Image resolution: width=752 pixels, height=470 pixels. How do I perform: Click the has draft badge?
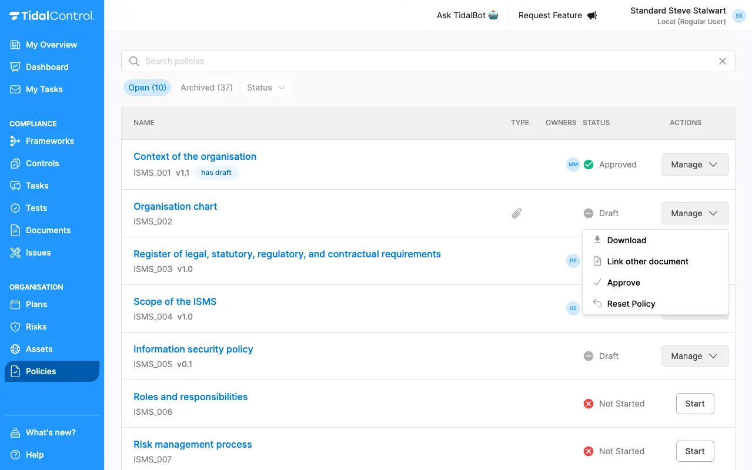[x=216, y=173]
